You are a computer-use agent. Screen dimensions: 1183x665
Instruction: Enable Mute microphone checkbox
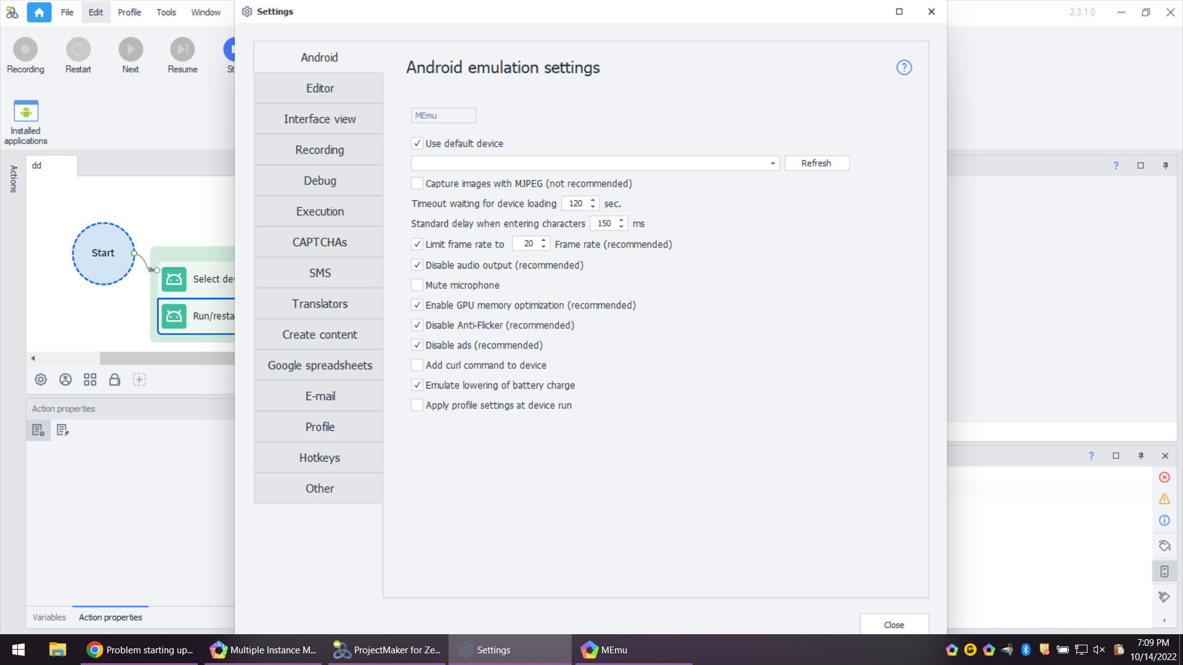pyautogui.click(x=417, y=285)
